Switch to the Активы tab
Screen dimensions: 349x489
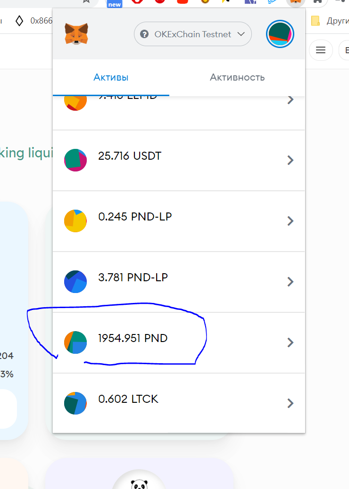(111, 77)
